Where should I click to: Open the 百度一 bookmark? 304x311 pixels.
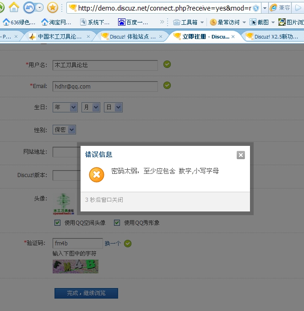(x=133, y=22)
